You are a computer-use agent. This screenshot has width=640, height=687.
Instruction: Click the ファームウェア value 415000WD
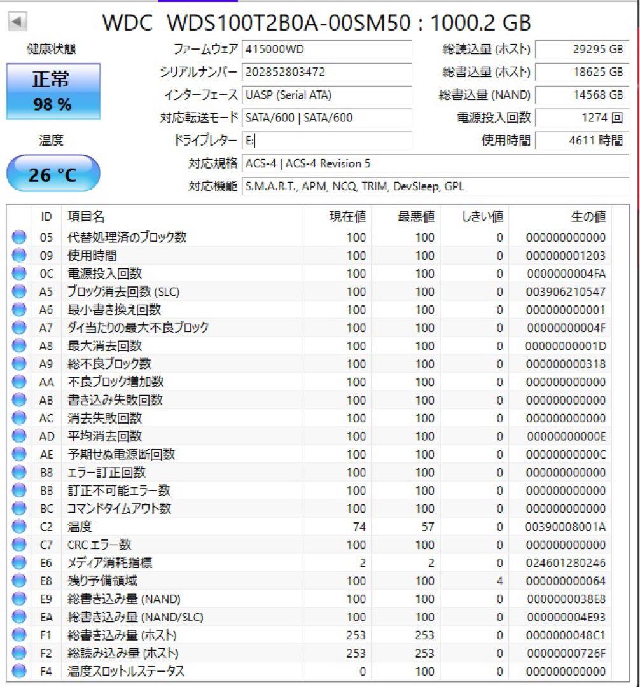[x=328, y=49]
